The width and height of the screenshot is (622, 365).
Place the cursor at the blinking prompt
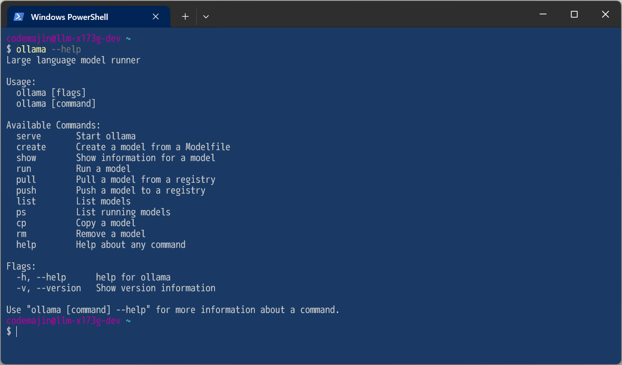17,332
